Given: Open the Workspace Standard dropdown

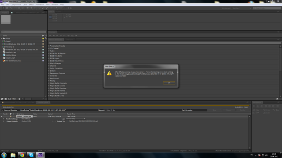Looking at the screenshot, I should (x=241, y=8).
